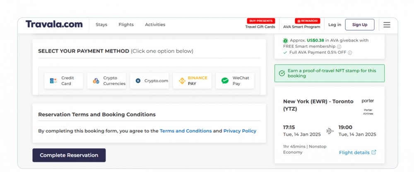The height and width of the screenshot is (172, 414).
Task: Open the Stays menu item
Action: pos(101,24)
